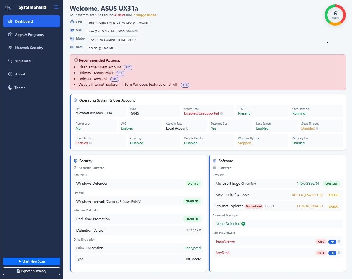
Task: Click the VirusTotal magnifier icon
Action: (x=10, y=61)
